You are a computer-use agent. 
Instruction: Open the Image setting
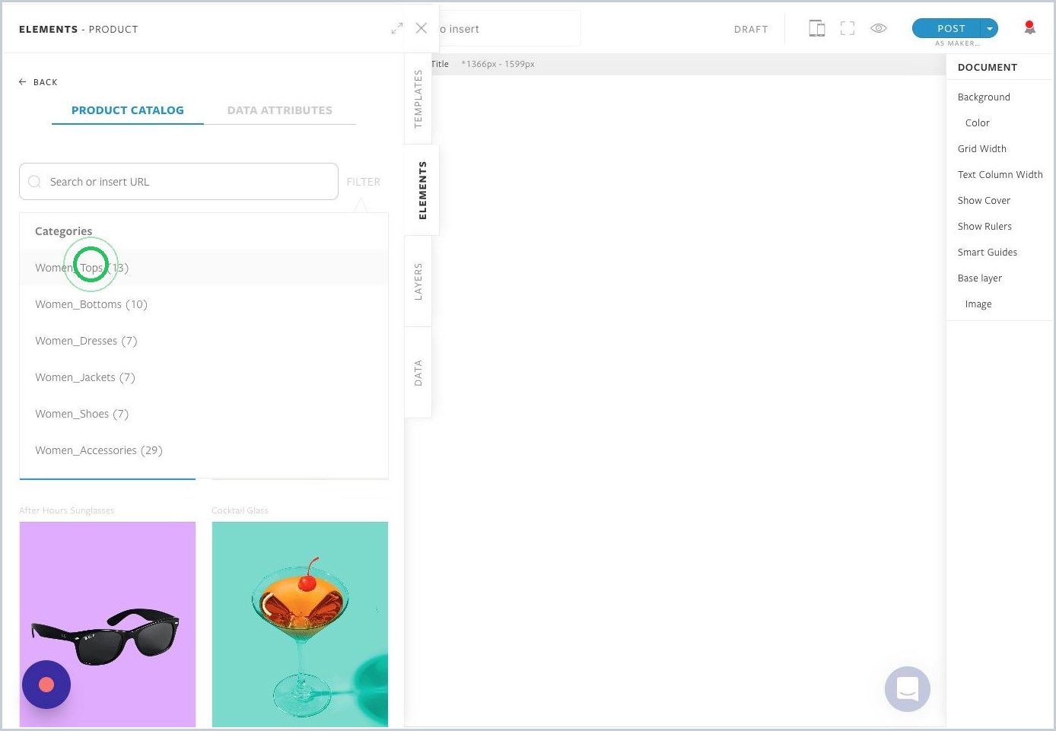978,304
